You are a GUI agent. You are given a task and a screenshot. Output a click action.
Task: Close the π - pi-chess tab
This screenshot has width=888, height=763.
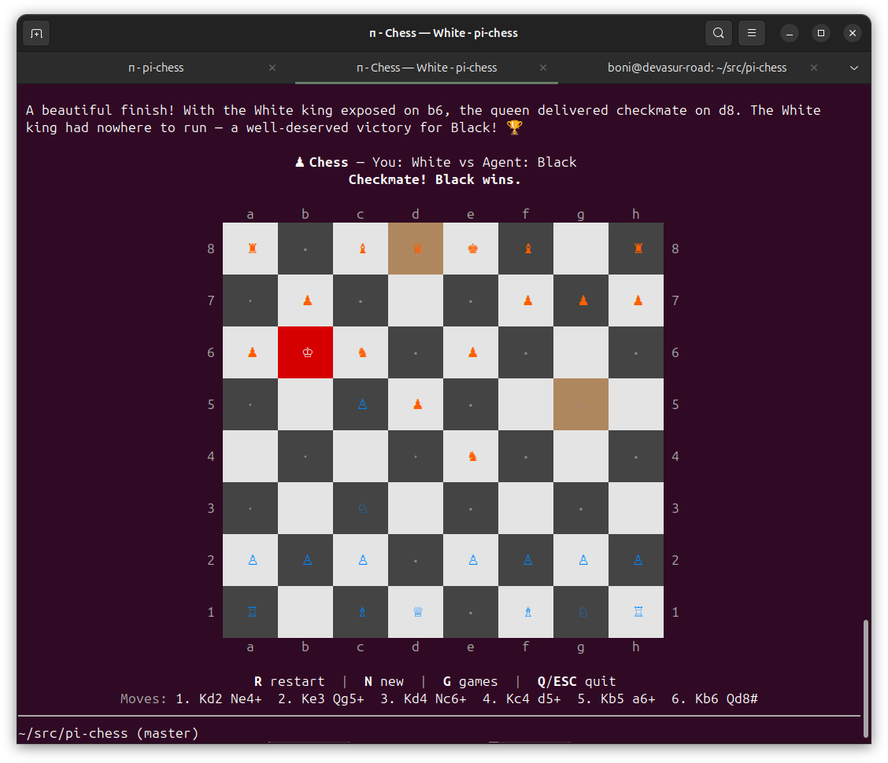(x=272, y=68)
